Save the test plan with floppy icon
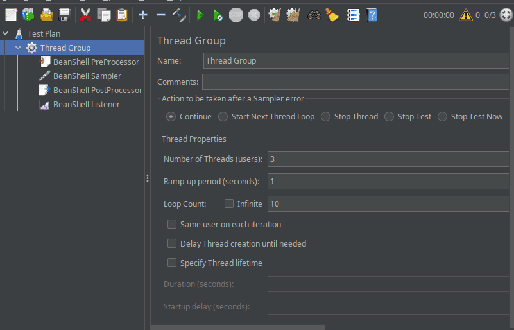 [x=65, y=15]
